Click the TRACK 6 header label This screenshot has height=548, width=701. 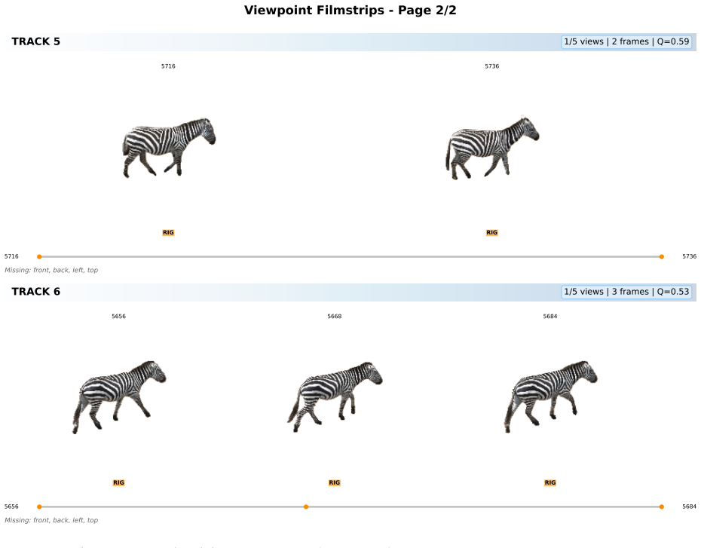(x=35, y=292)
